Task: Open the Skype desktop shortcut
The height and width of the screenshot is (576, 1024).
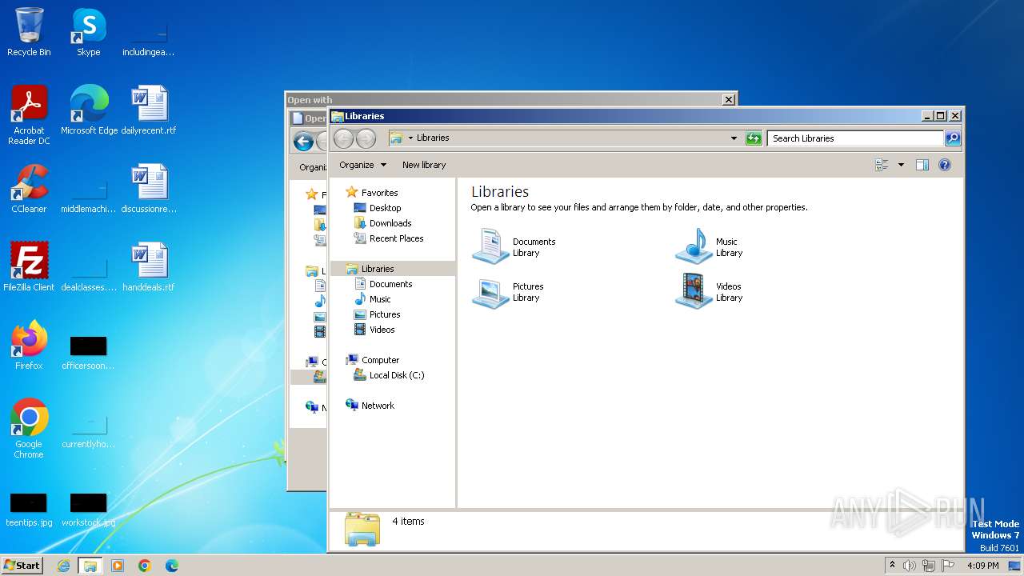Action: (88, 32)
